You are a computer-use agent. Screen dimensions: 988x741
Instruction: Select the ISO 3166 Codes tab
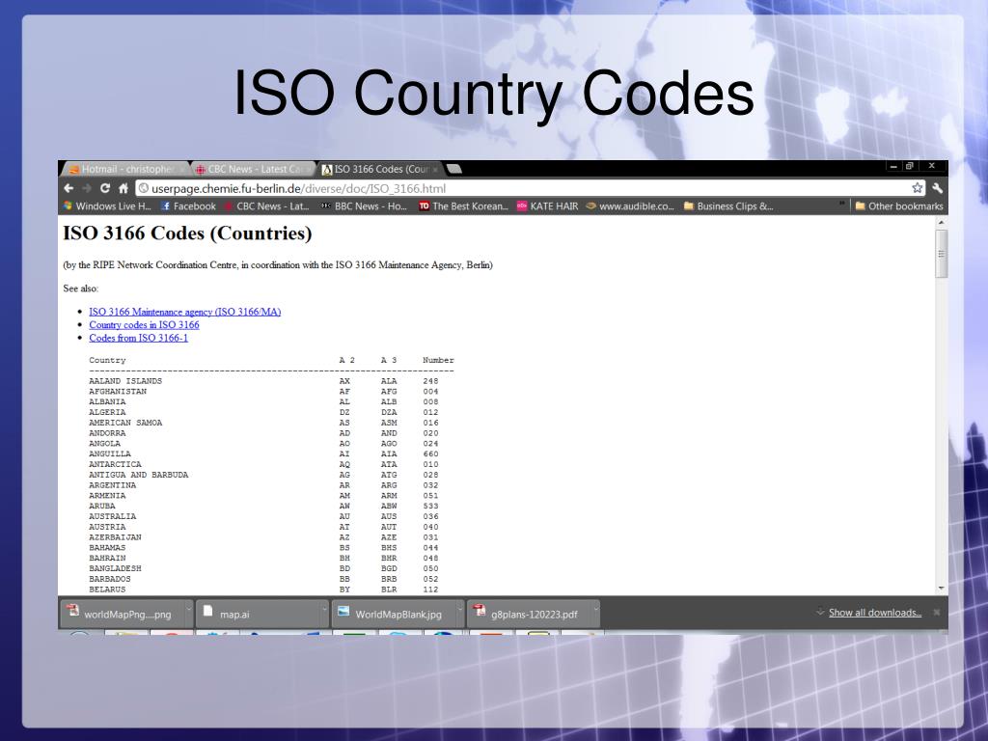(x=380, y=169)
